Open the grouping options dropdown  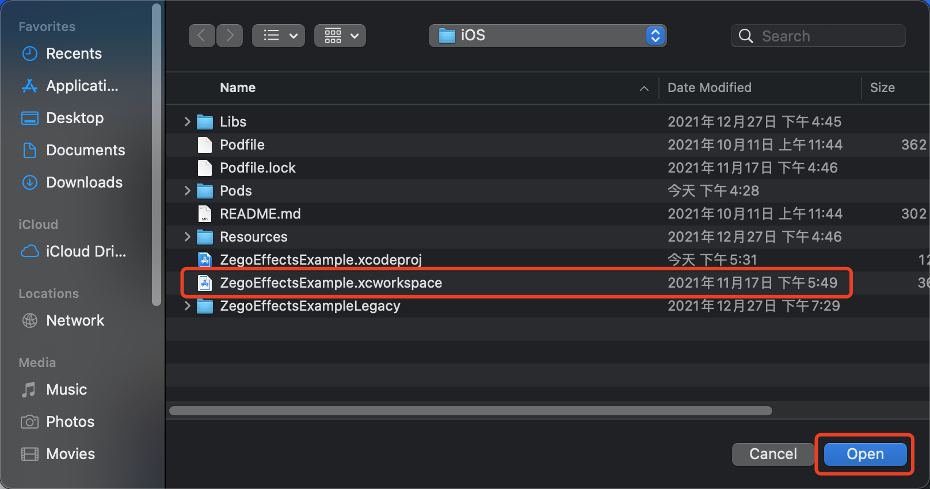(x=340, y=36)
